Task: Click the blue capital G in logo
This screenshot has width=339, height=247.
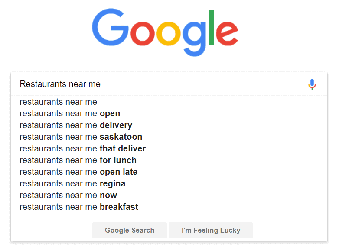Action: point(110,29)
